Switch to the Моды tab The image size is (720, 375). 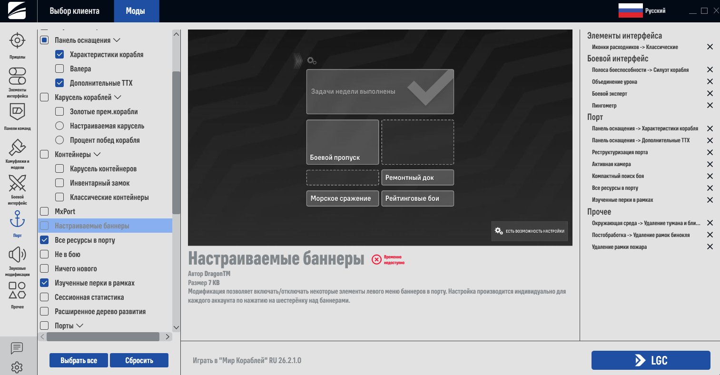tap(136, 11)
